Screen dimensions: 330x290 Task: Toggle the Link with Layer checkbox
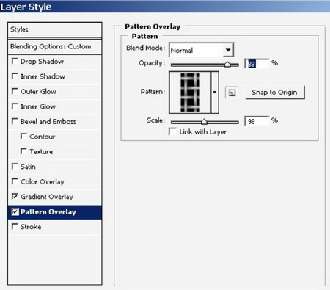(x=172, y=131)
